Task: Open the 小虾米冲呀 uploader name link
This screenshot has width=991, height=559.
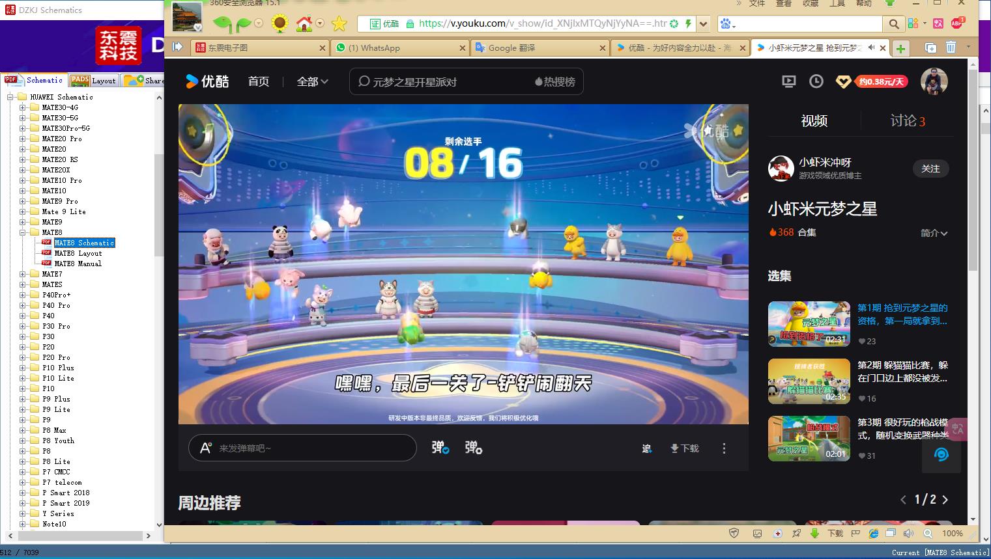Action: 825,162
